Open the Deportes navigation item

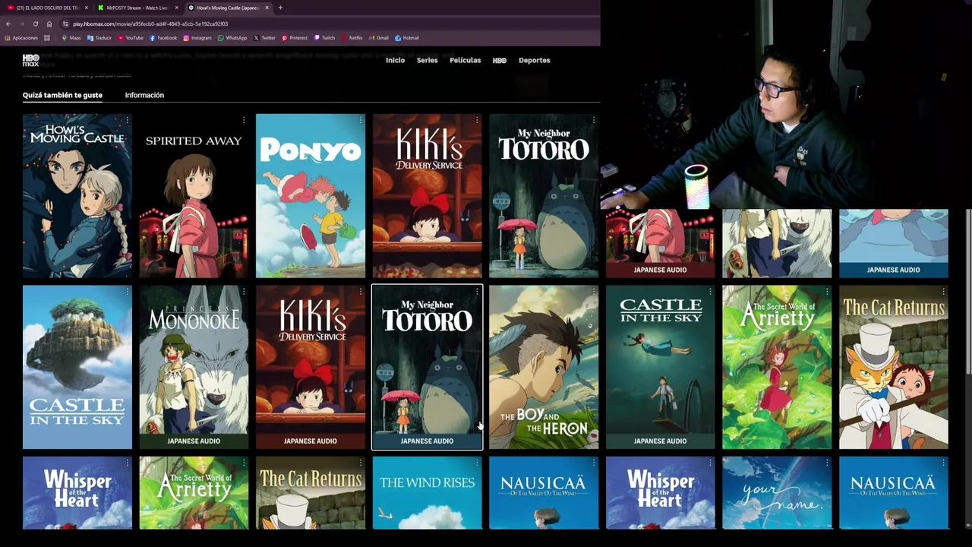pos(534,60)
